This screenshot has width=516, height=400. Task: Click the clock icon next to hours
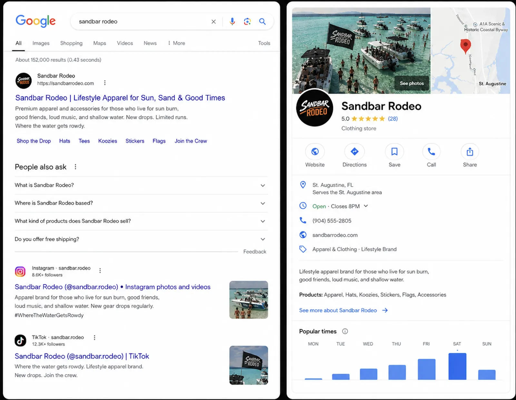(x=303, y=206)
